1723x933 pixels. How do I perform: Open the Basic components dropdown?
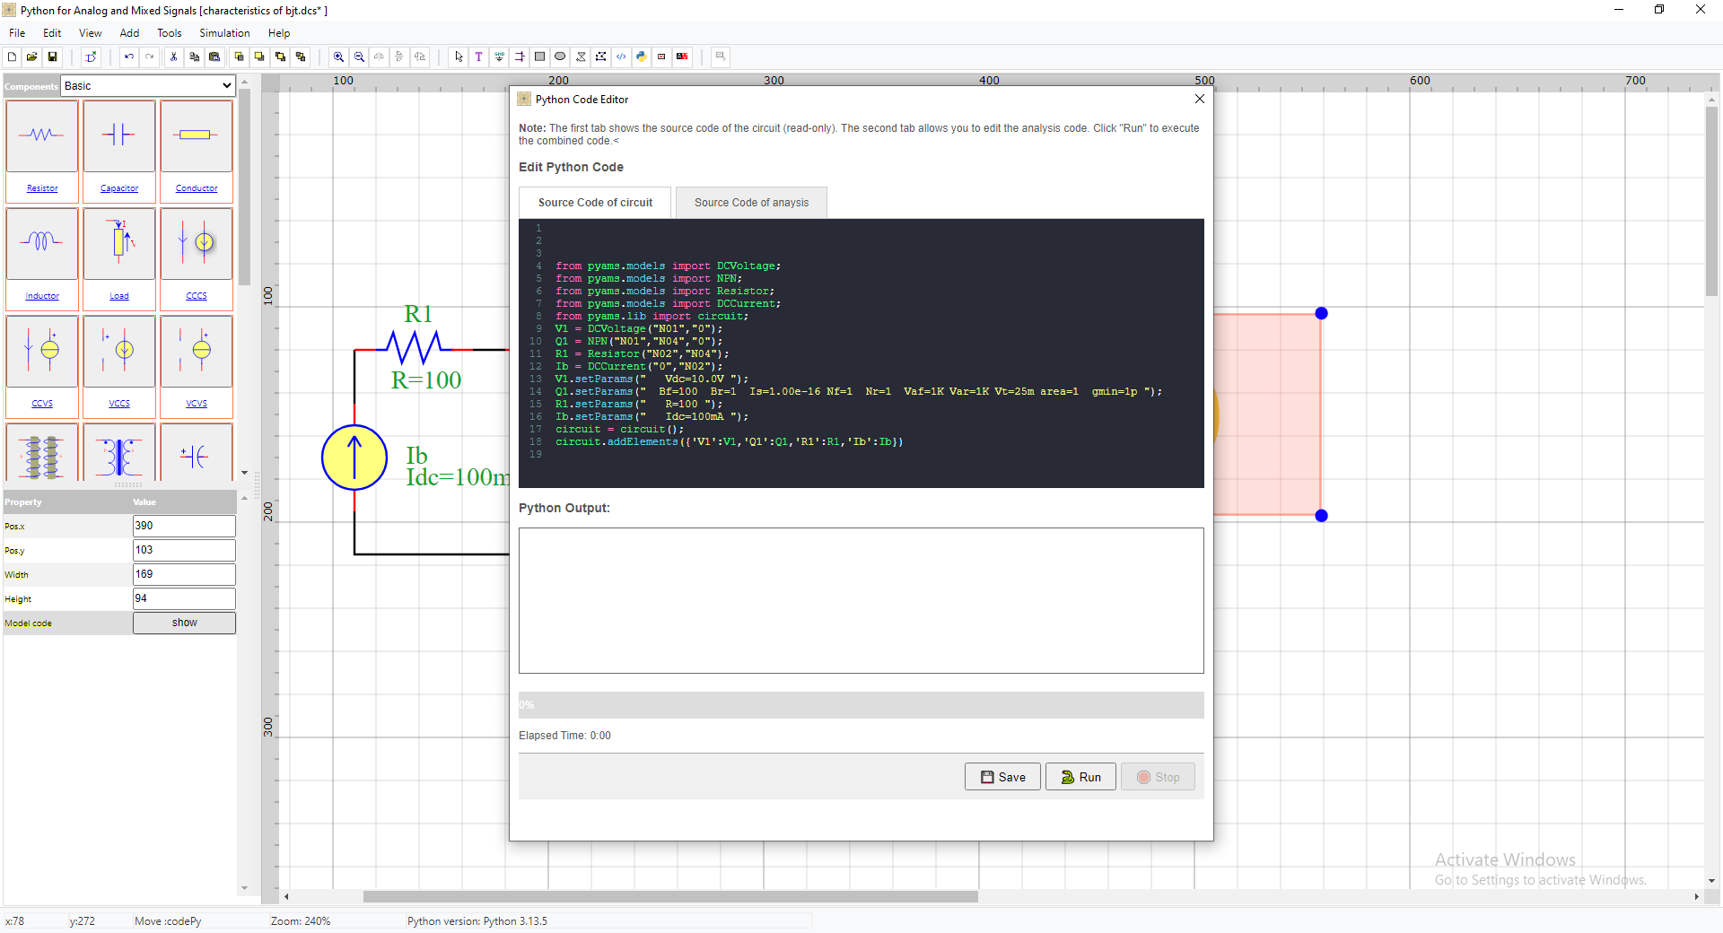tap(148, 86)
